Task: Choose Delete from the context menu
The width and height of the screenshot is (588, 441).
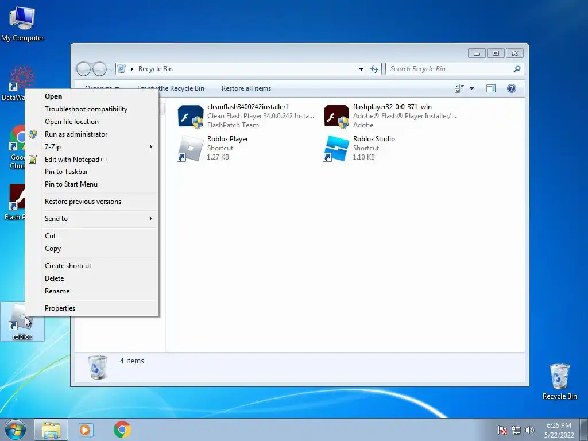Action: tap(99, 278)
